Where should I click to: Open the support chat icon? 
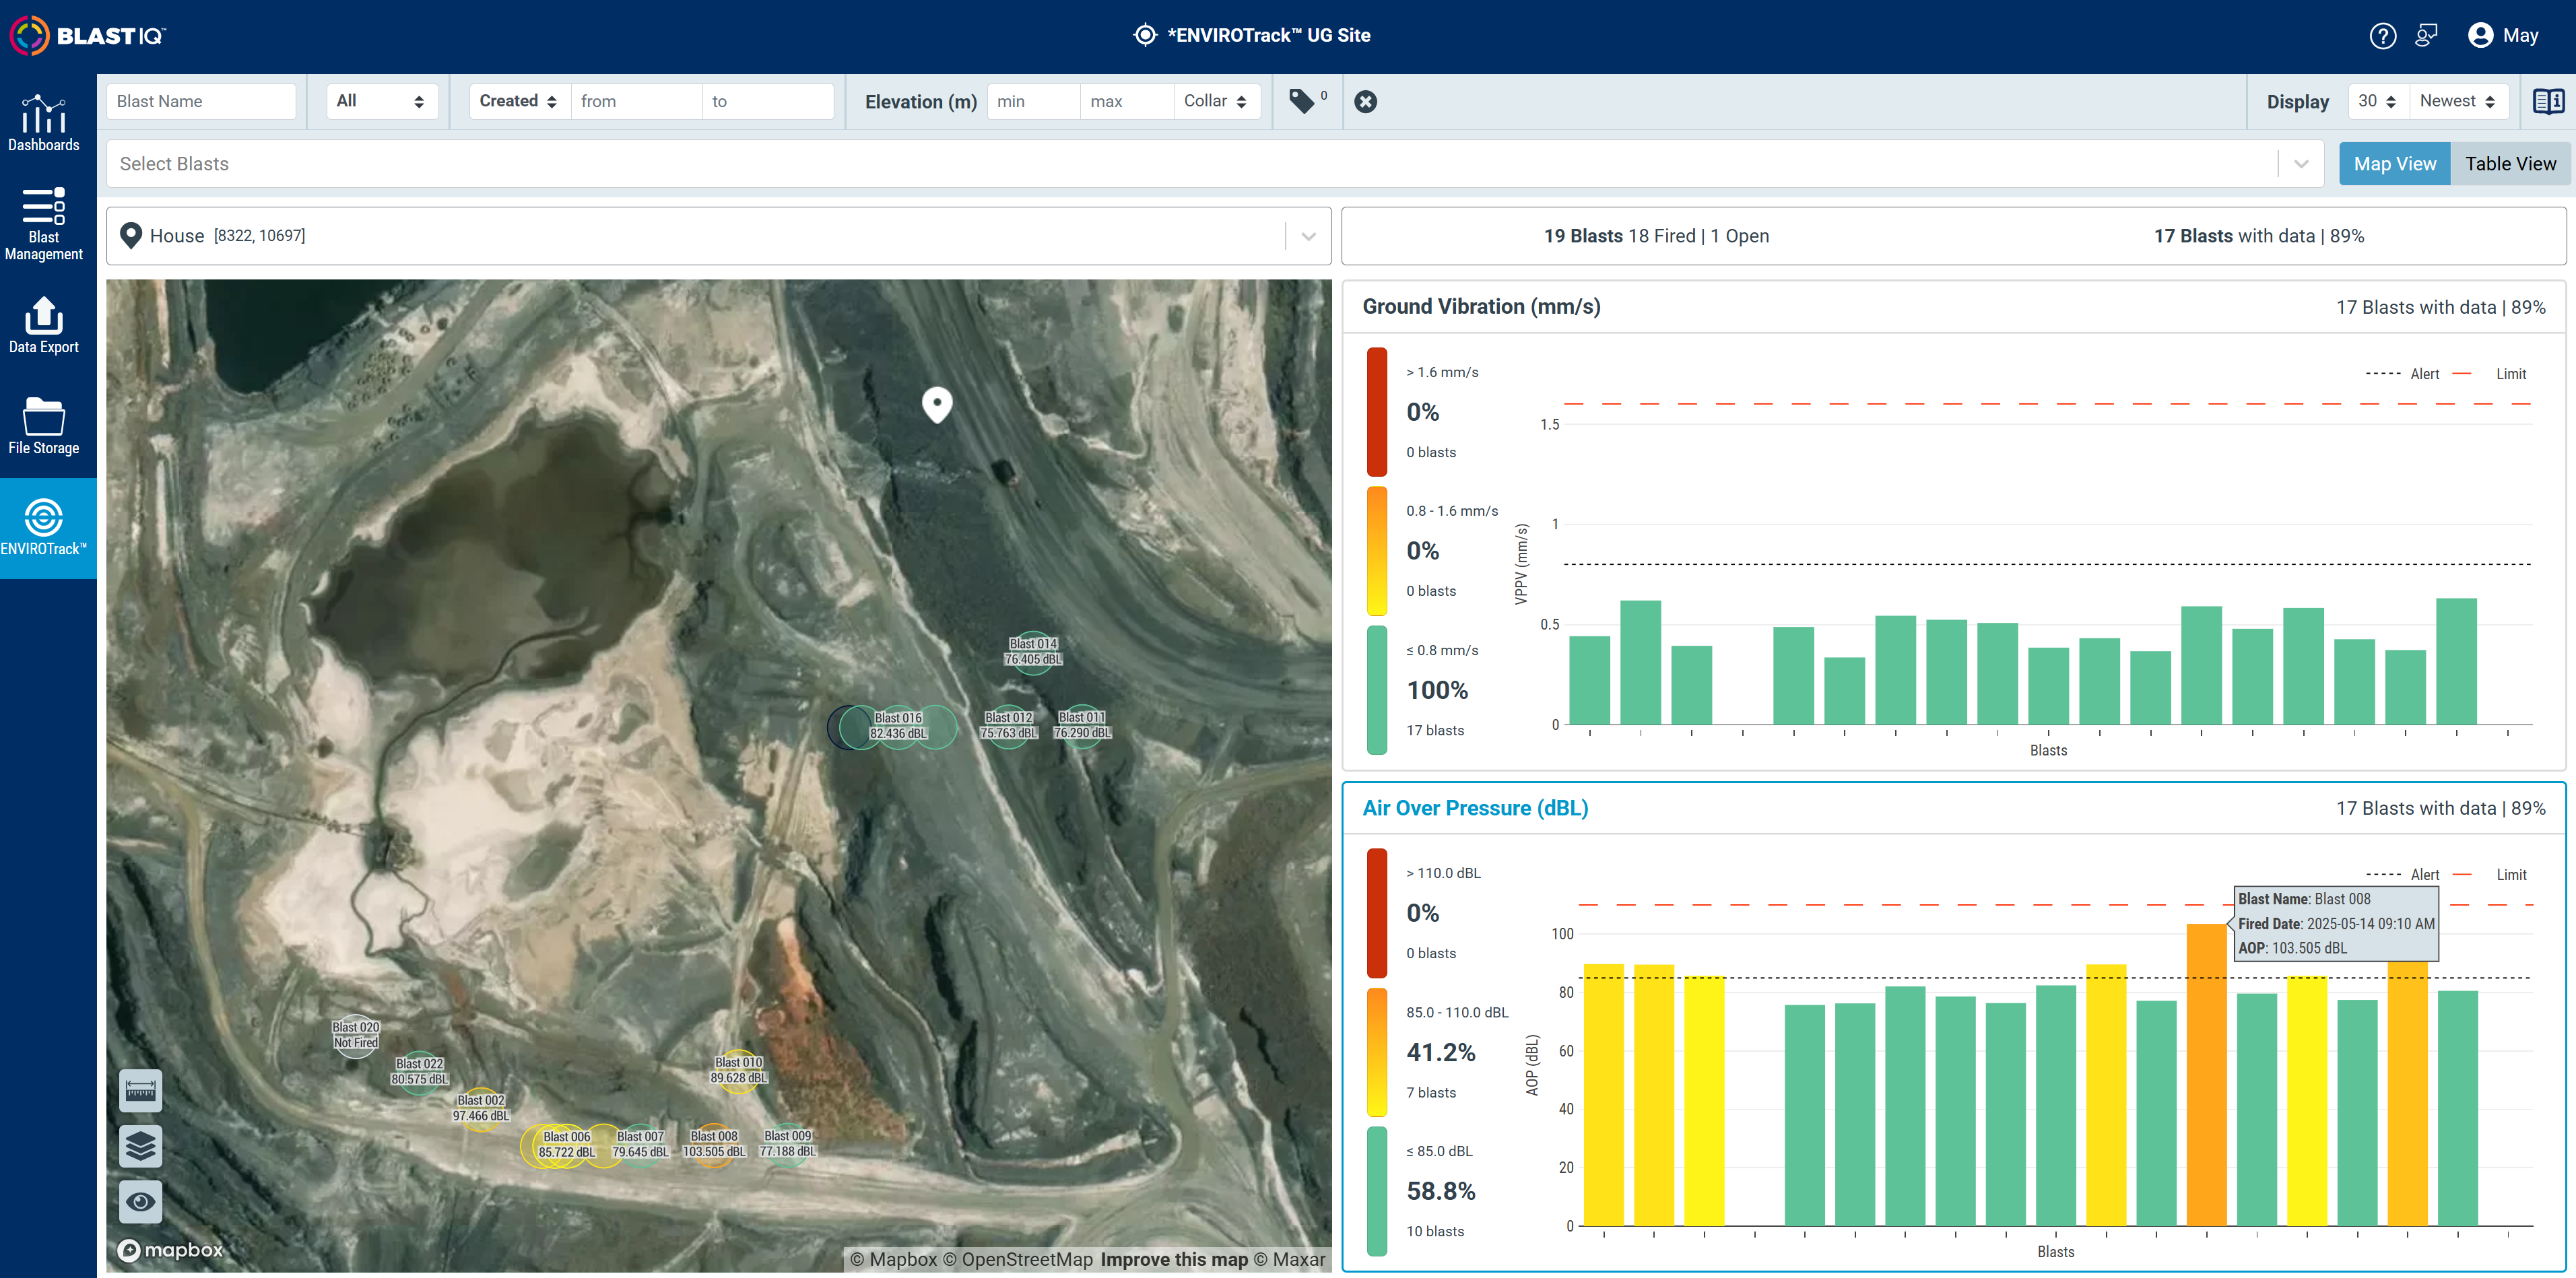click(x=2427, y=36)
